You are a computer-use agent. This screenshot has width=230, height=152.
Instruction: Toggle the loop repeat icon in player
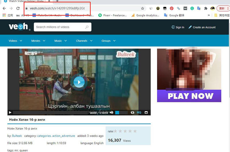tap(132, 113)
